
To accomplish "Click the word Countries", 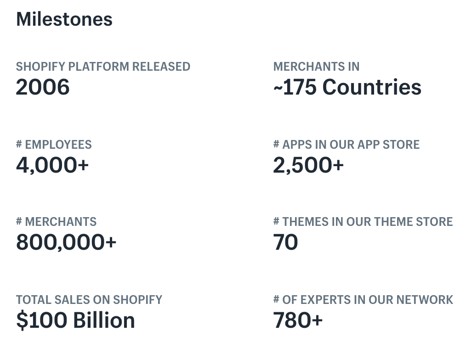I will [x=372, y=87].
